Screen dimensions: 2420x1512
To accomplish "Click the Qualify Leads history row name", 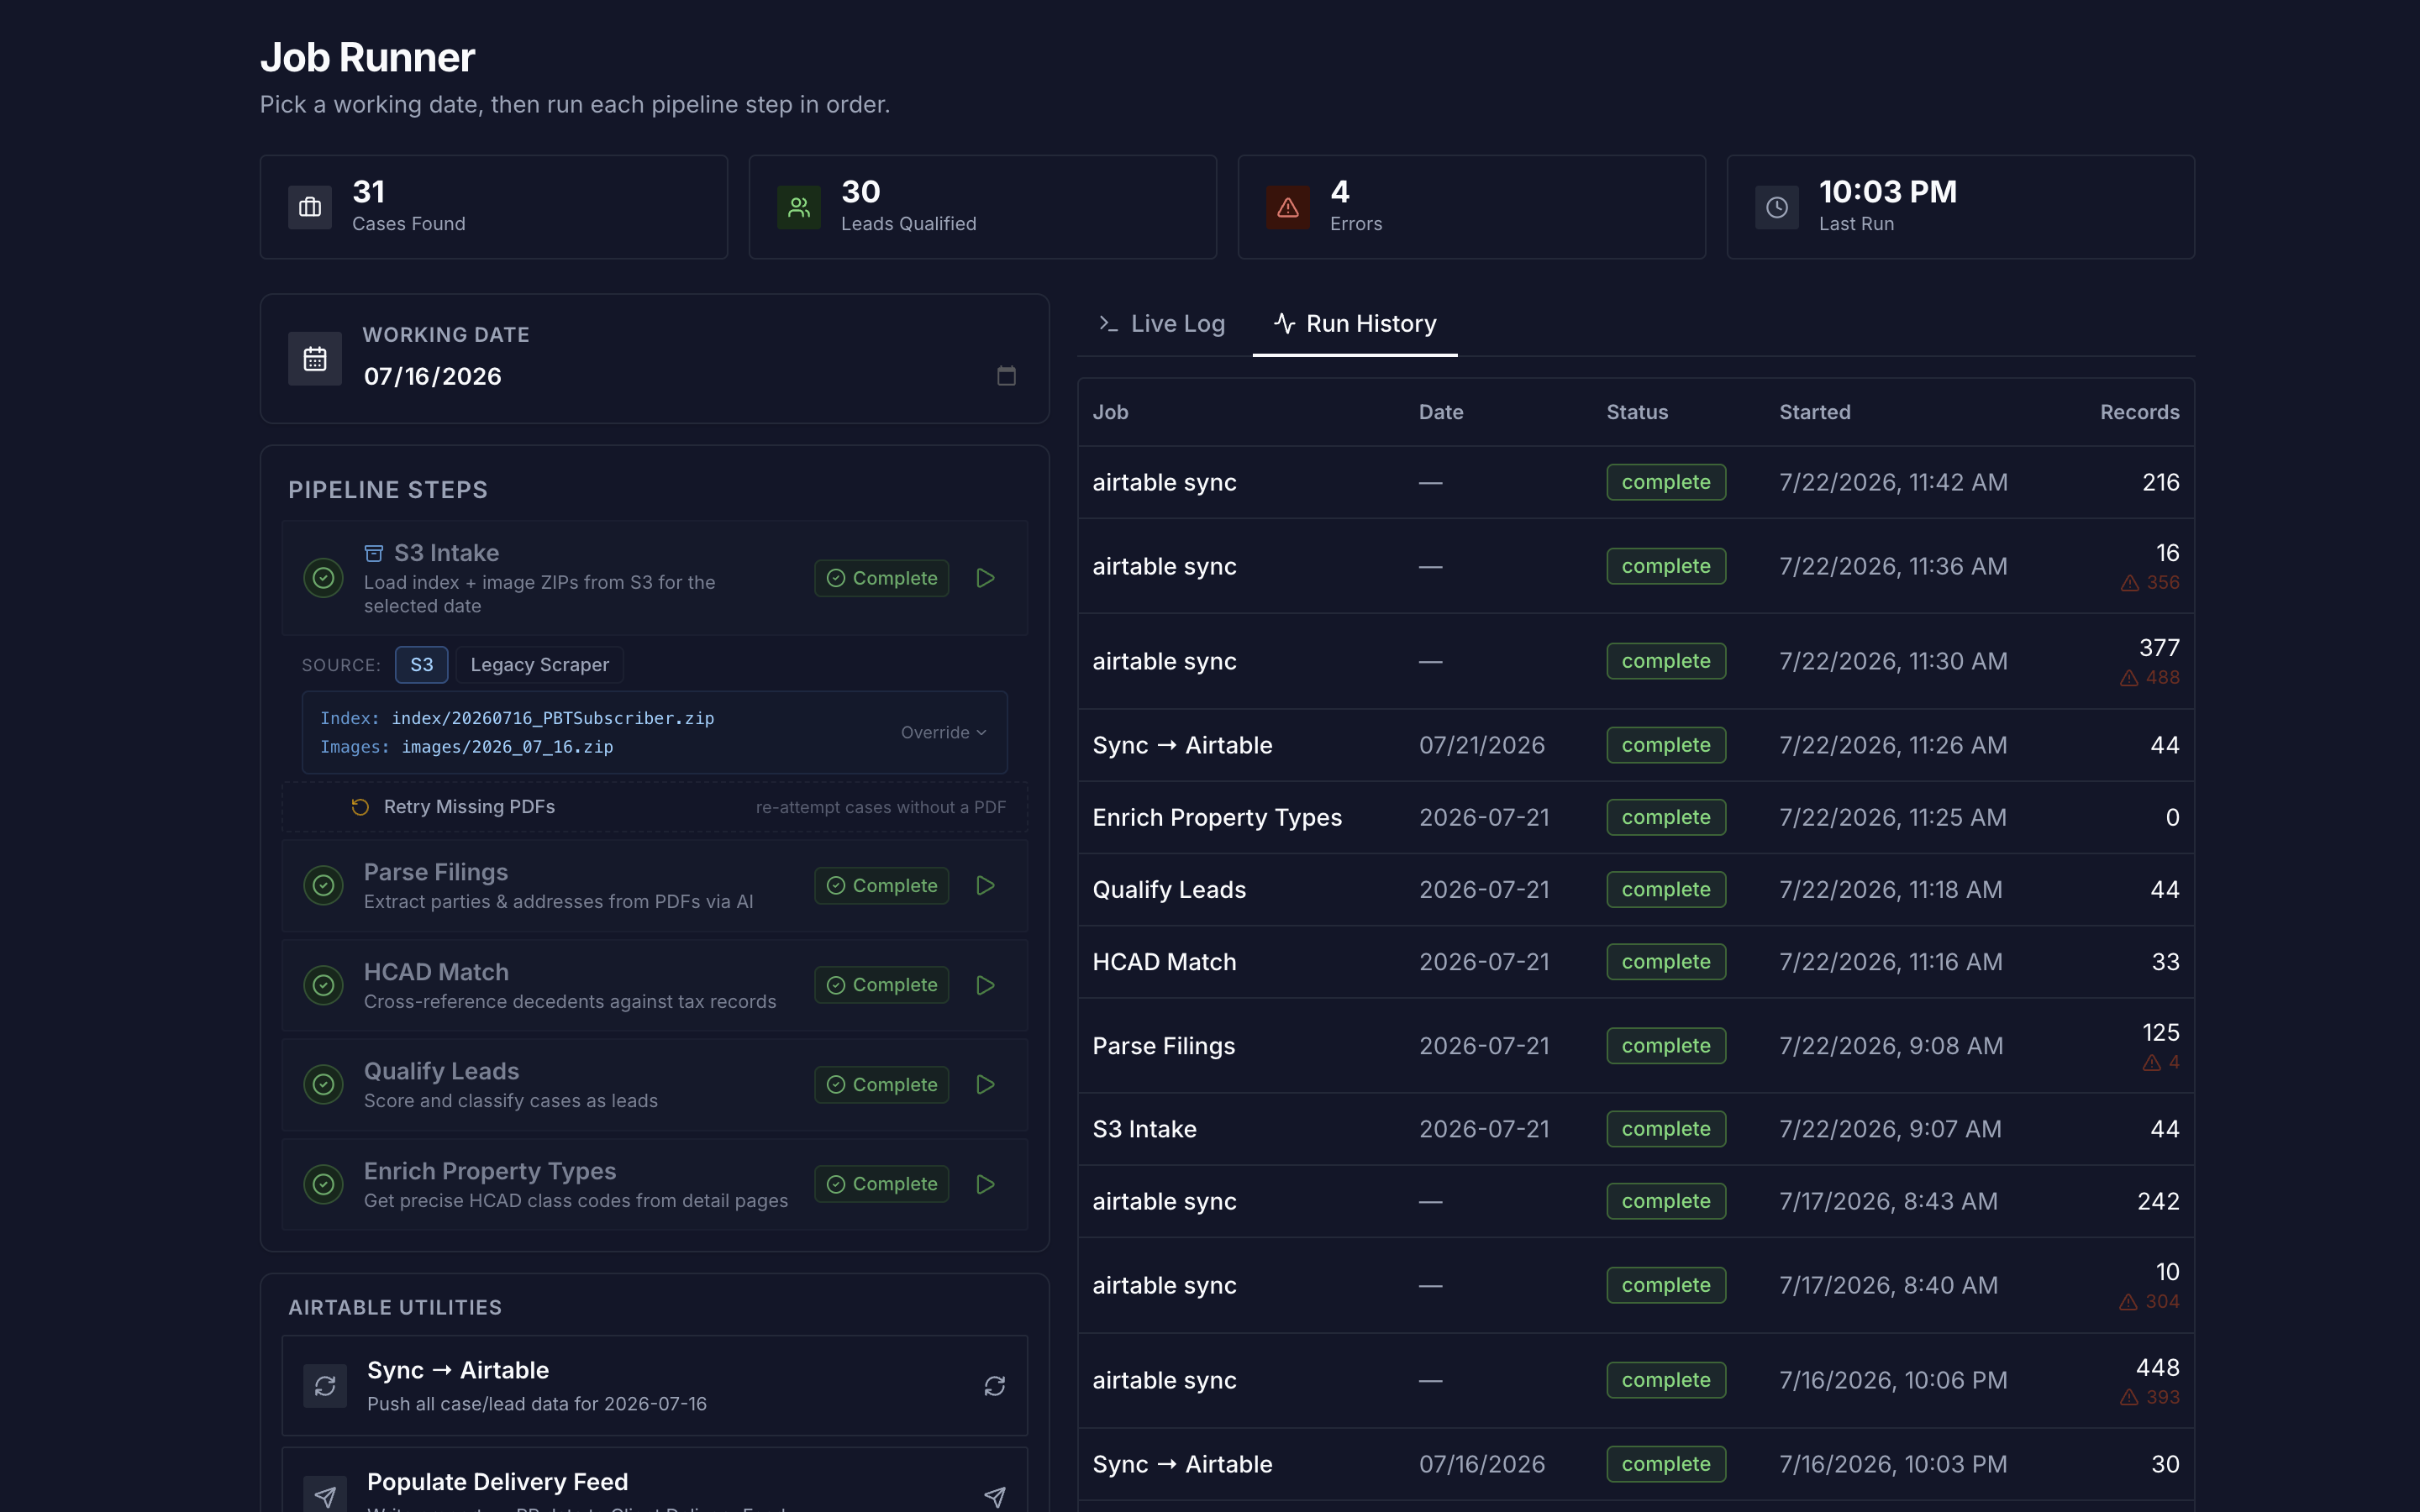I will pyautogui.click(x=1169, y=890).
